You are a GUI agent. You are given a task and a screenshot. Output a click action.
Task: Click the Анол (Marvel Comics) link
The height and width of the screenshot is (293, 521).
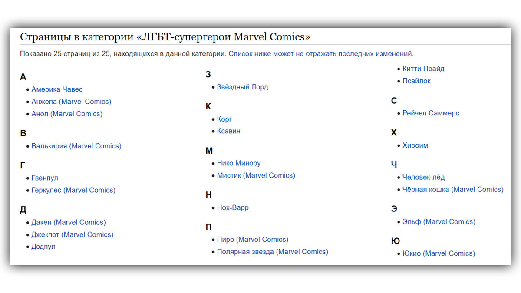pyautogui.click(x=67, y=114)
